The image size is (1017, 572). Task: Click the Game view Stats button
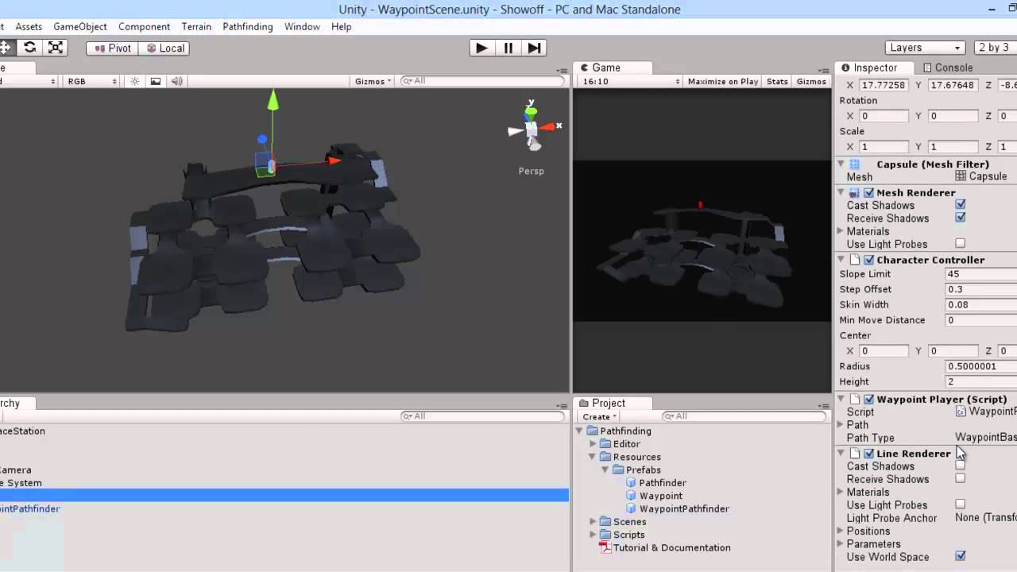(x=777, y=81)
